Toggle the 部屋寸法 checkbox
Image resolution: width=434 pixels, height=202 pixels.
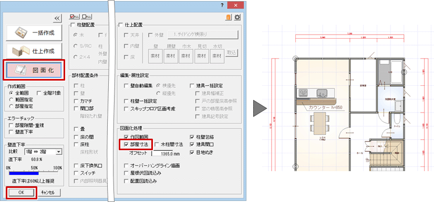point(136,144)
